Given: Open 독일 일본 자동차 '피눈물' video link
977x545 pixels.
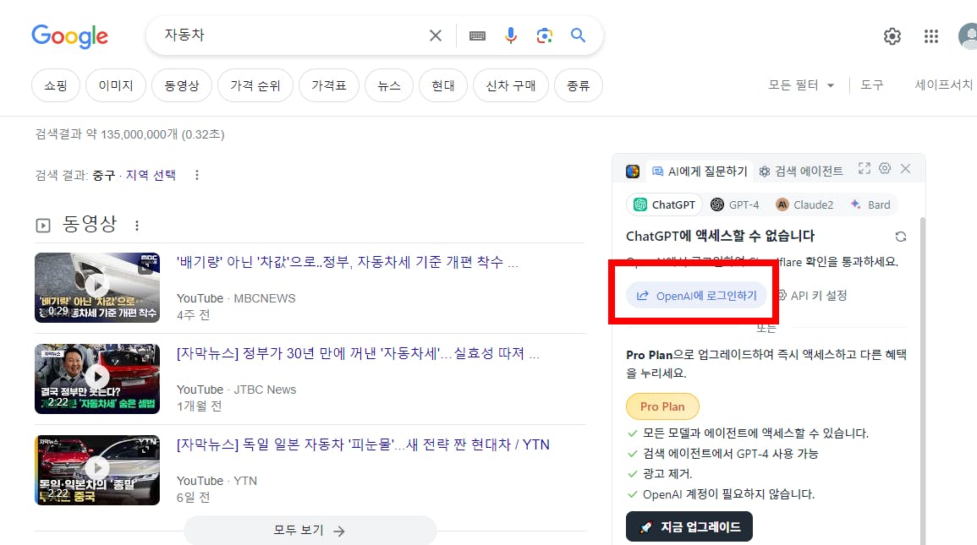Looking at the screenshot, I should coord(363,444).
